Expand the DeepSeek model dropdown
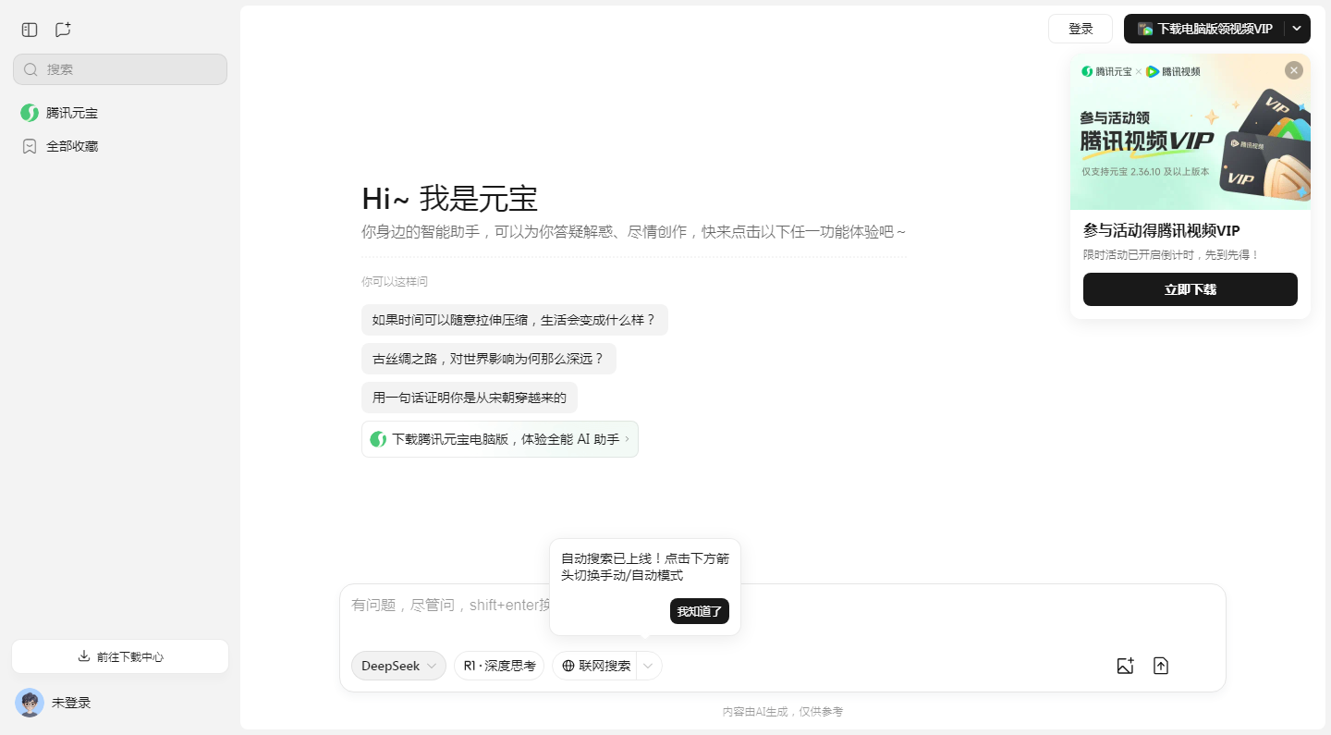This screenshot has width=1331, height=735. [x=432, y=666]
